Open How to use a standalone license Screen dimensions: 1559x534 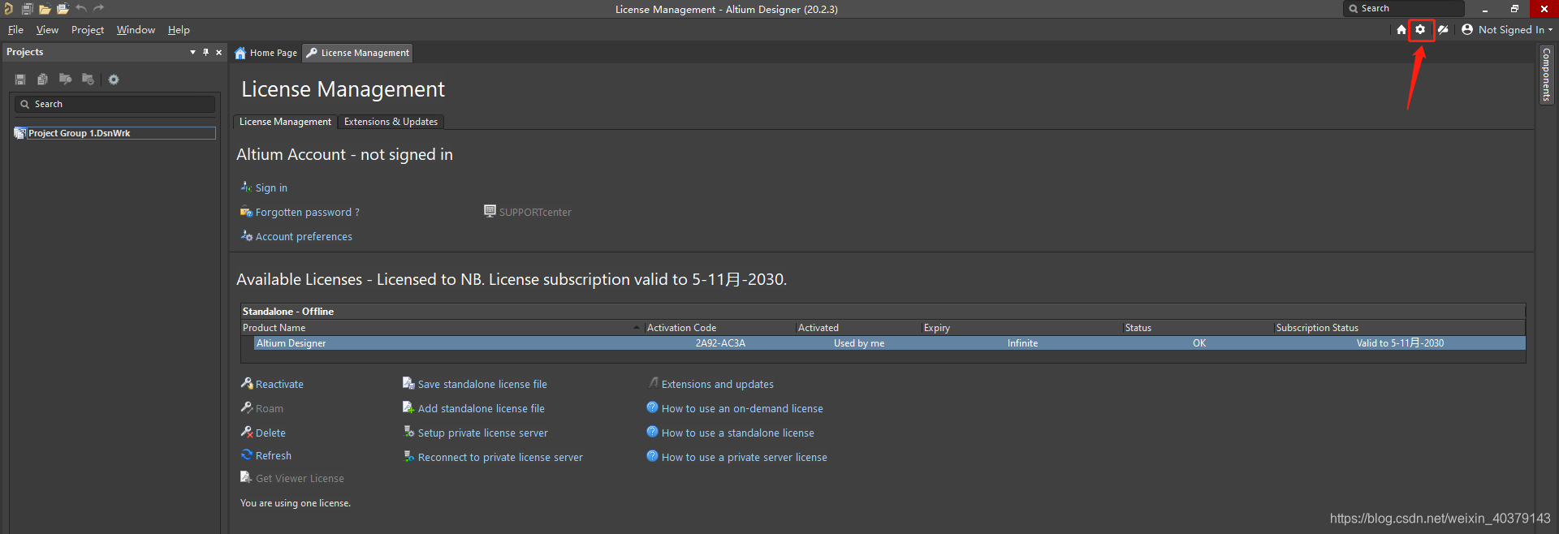click(x=738, y=433)
